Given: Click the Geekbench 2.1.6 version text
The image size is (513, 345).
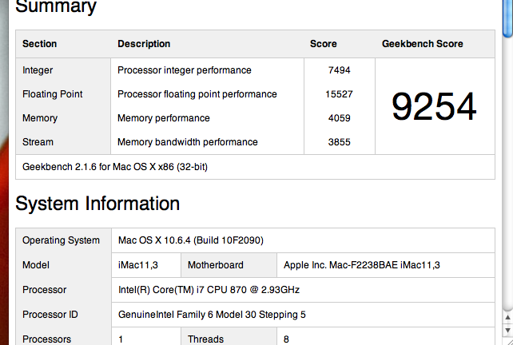Looking at the screenshot, I should click(116, 167).
